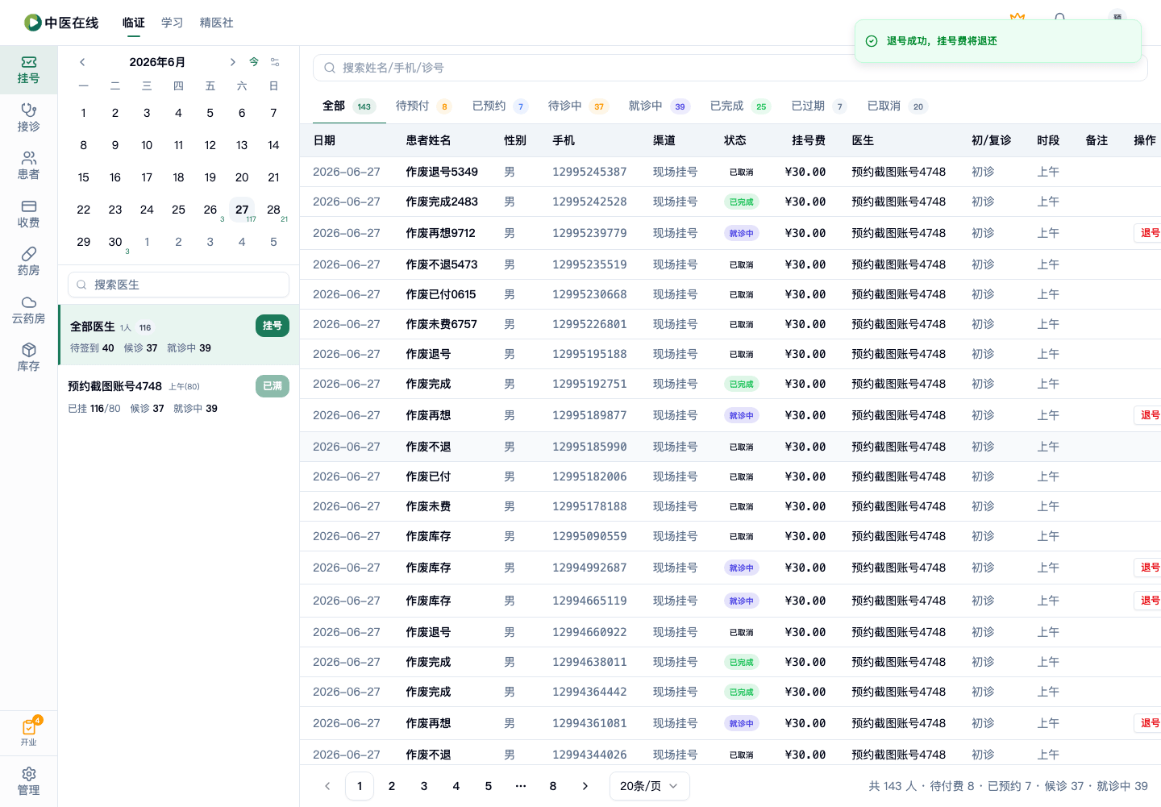Viewport: 1161px width, 807px height.
Task: Click patient name 作废完成2483
Action: pos(442,202)
